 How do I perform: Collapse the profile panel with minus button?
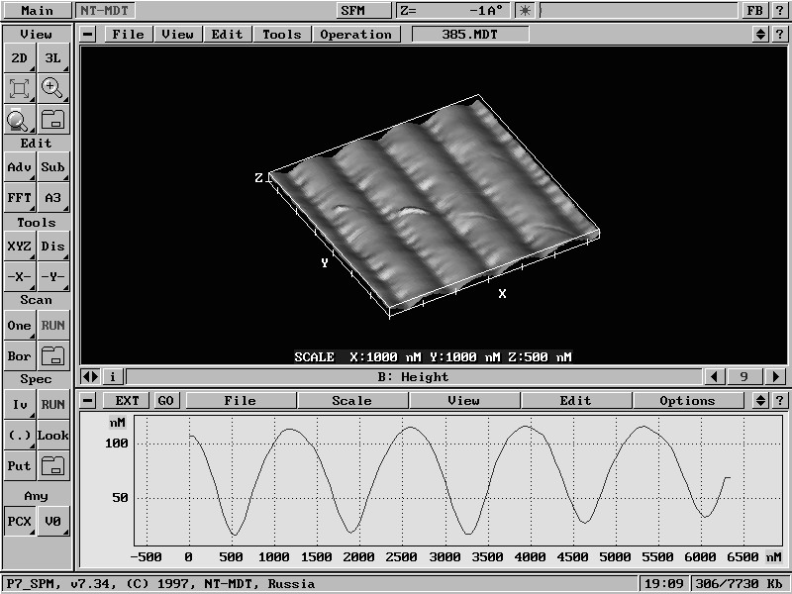[x=89, y=401]
